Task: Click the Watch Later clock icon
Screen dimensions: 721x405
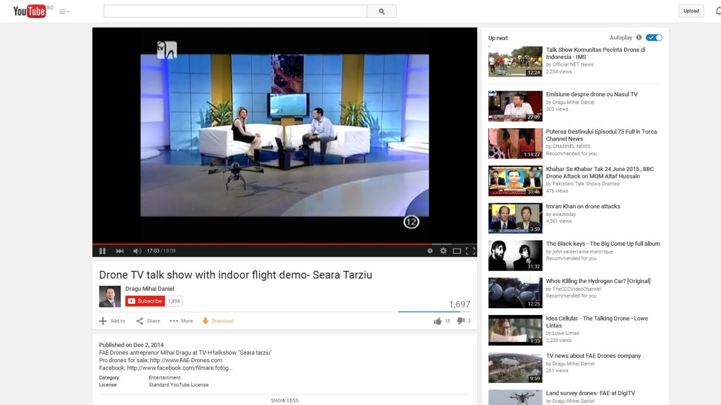Action: click(x=430, y=251)
